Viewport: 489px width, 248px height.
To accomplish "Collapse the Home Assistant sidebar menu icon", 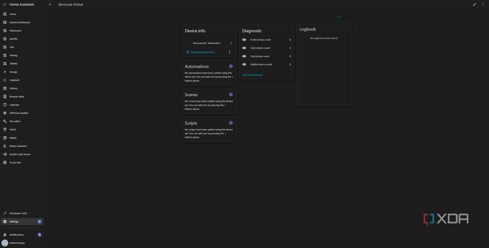I will click(5, 5).
